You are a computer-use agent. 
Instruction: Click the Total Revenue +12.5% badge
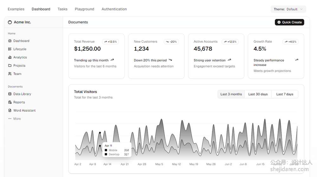(110, 42)
